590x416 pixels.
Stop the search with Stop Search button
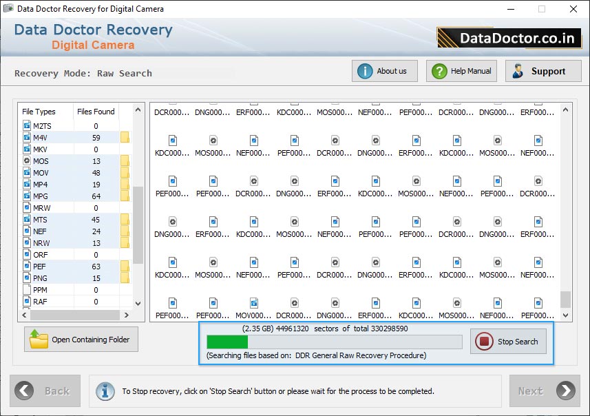[509, 342]
